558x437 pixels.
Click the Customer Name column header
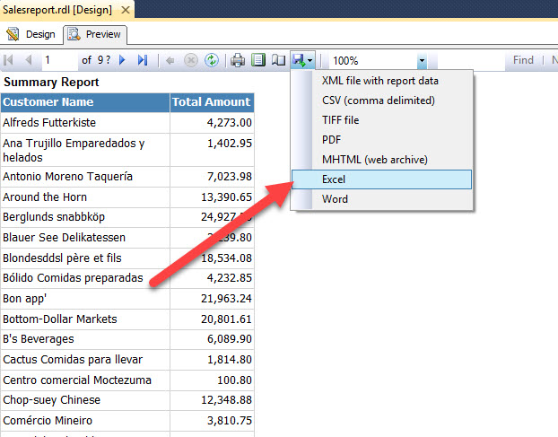85,102
